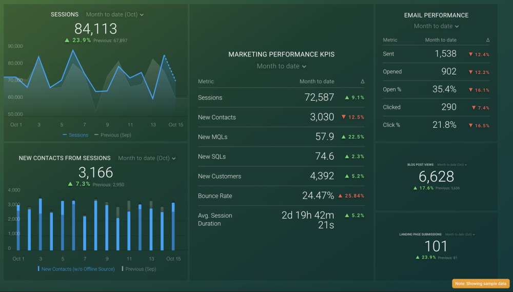Click the red down arrow on Email Sent row
Image resolution: width=513 pixels, height=292 pixels.
[x=470, y=54]
